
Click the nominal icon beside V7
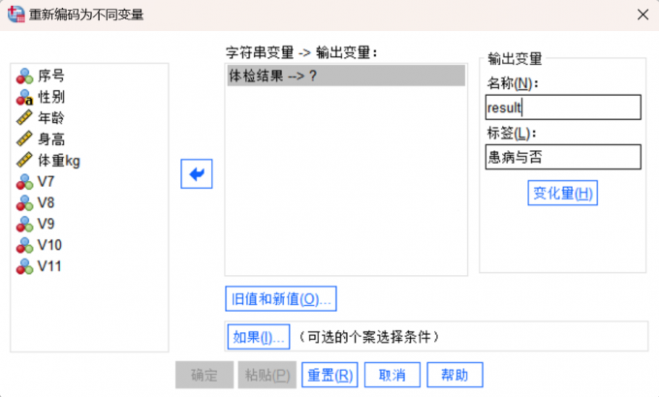pos(24,182)
